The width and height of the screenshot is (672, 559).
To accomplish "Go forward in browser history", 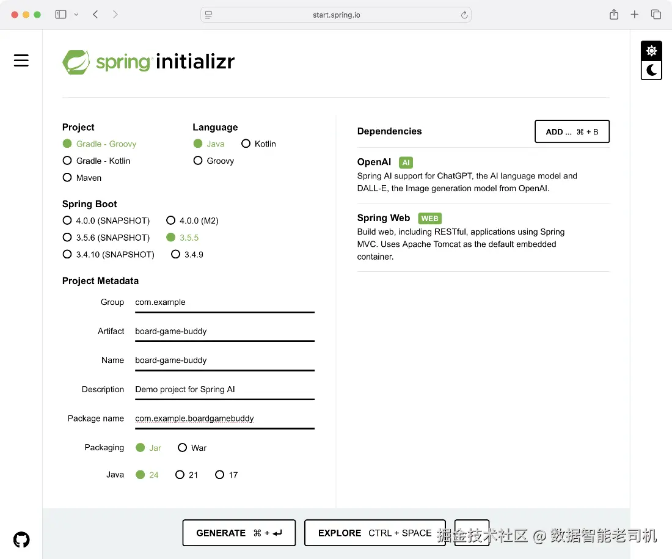I will click(x=115, y=15).
